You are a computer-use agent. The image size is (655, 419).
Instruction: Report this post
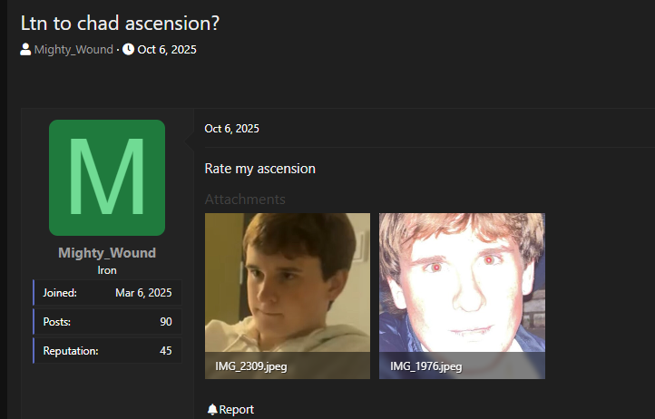[231, 409]
